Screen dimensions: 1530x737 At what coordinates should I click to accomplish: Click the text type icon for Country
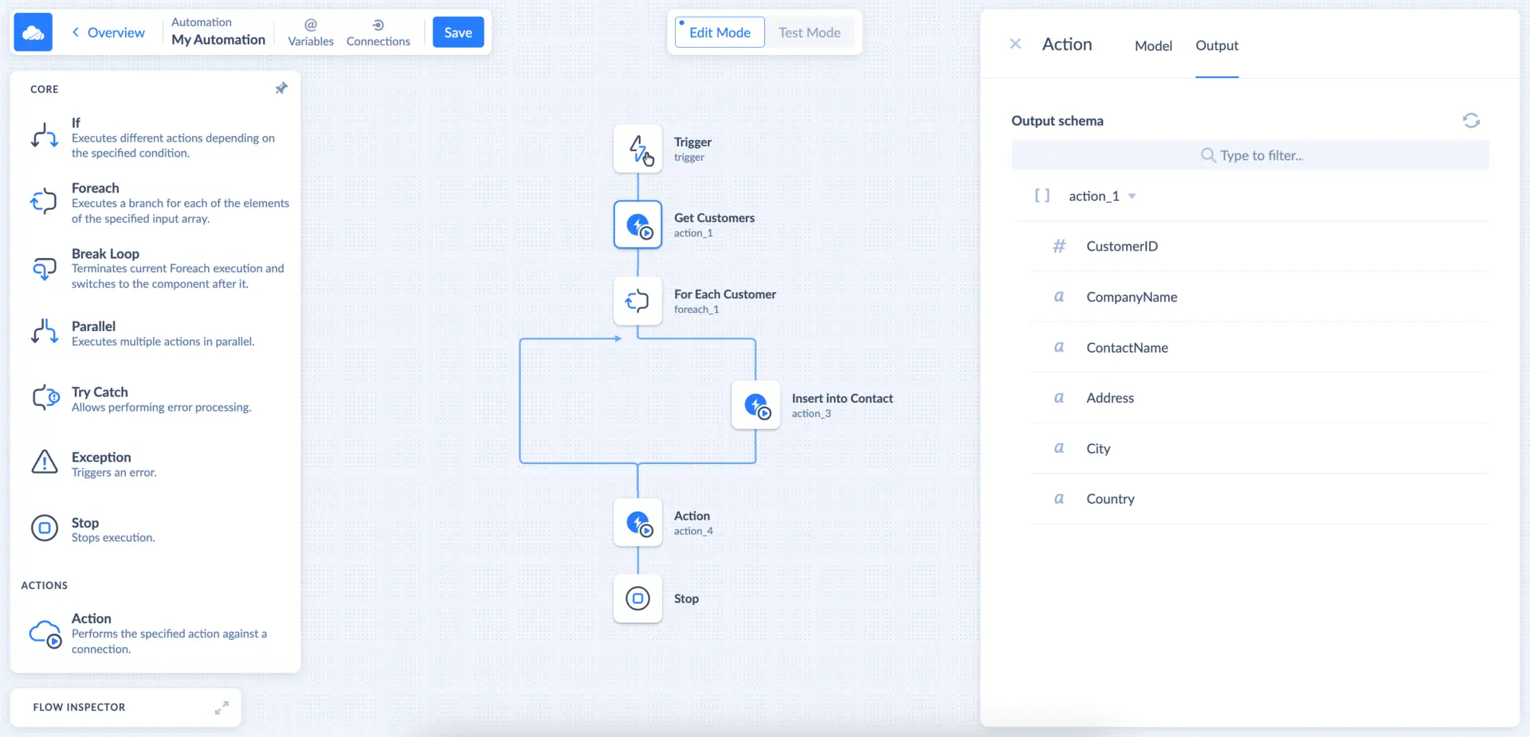click(x=1059, y=499)
